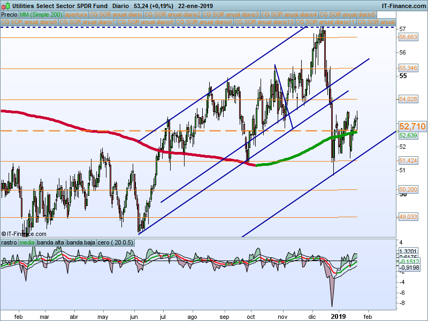The image size is (428, 321).
Task: Select the 56,663 level price tag
Action: tap(408, 37)
